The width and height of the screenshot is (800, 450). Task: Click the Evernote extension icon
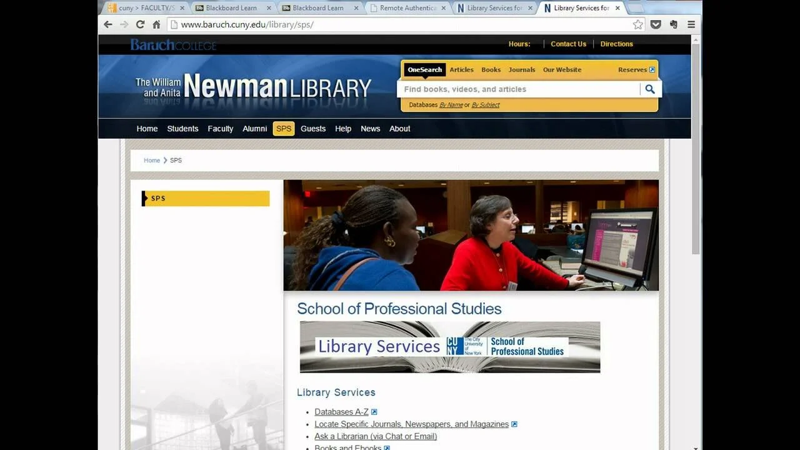click(673, 24)
